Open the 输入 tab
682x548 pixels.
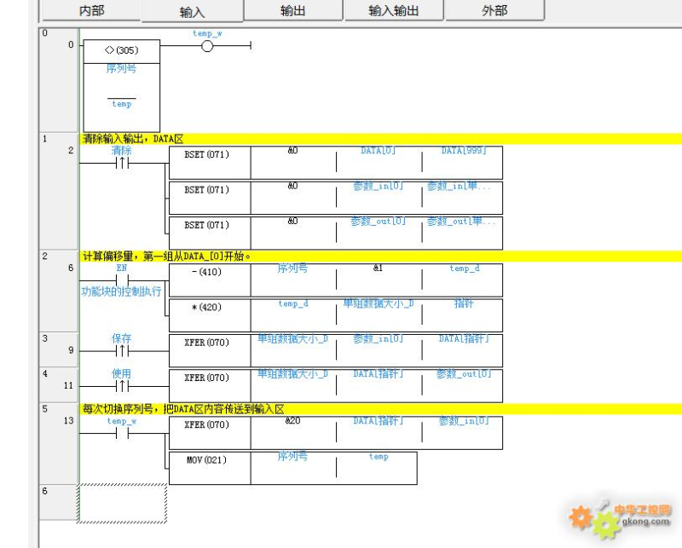coord(192,12)
